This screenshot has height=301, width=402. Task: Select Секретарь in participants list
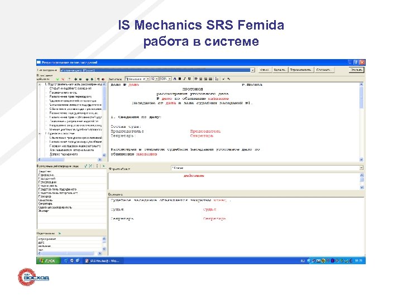click(x=45, y=204)
